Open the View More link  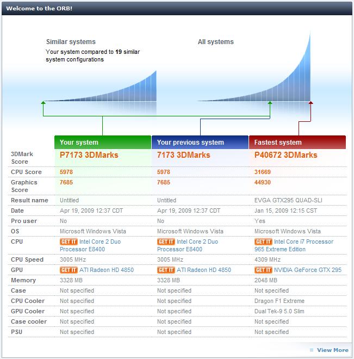click(332, 350)
